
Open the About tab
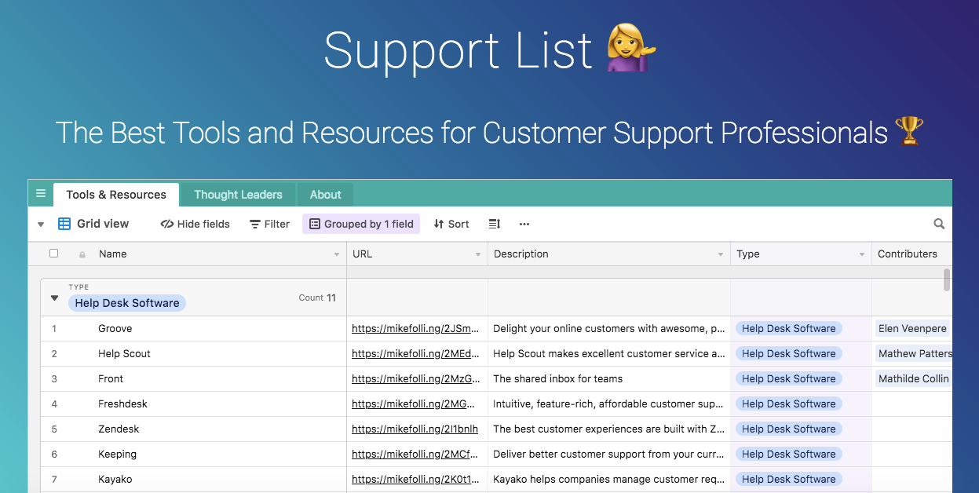[x=325, y=194]
